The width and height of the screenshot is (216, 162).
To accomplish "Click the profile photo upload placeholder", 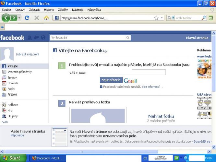I will point(98,115).
